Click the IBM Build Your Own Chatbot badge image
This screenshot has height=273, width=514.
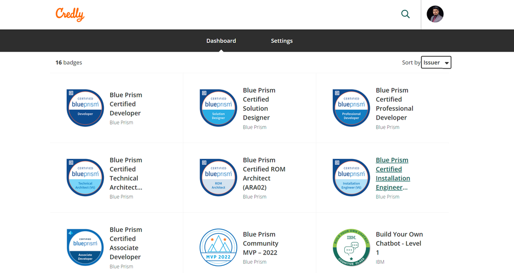pyautogui.click(x=351, y=247)
